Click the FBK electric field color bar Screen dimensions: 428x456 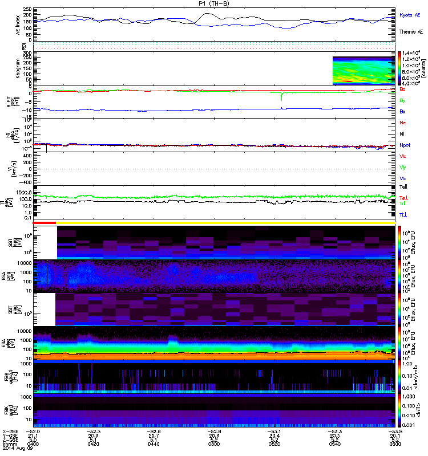pyautogui.click(x=399, y=377)
